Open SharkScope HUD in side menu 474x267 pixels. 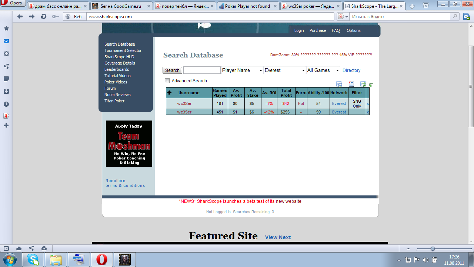[119, 57]
